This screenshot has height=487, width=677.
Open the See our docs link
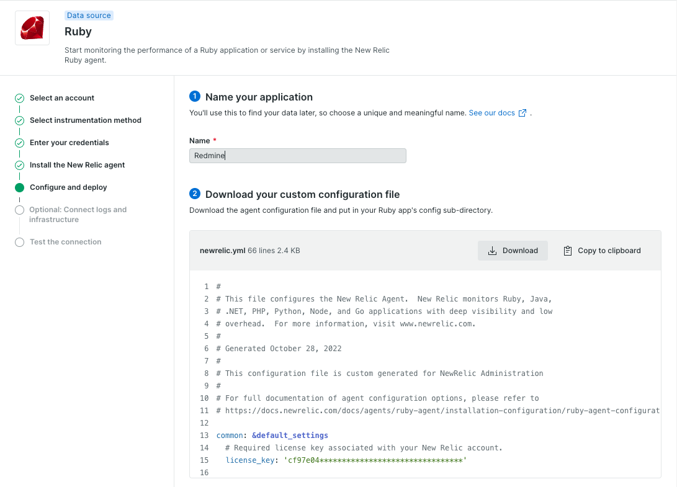tap(491, 113)
